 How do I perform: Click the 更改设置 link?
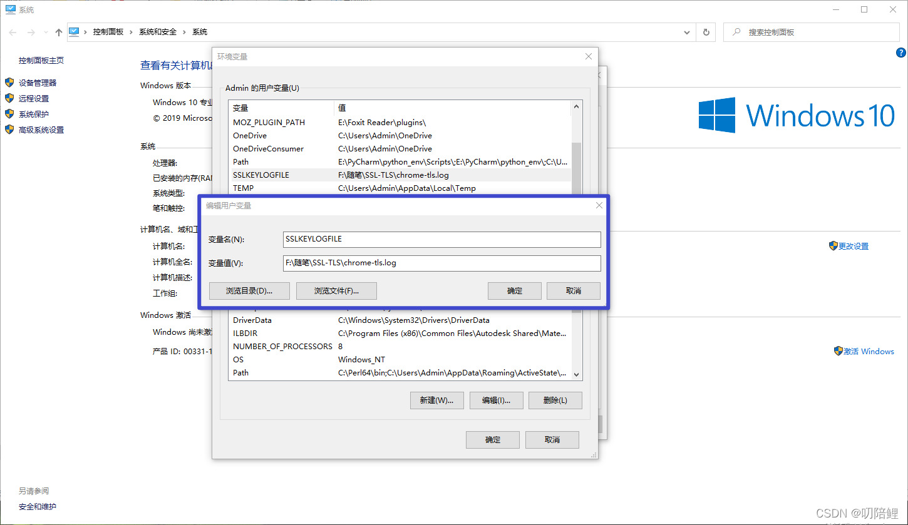pos(854,247)
